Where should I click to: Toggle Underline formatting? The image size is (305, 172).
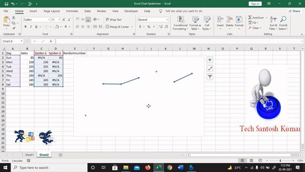(x=36, y=27)
